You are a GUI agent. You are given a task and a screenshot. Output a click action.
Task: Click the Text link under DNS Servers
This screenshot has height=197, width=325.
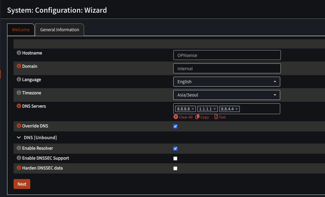220,117
